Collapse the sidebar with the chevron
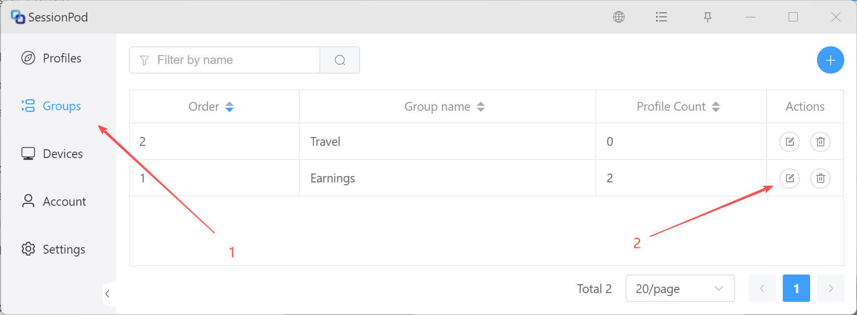Screen dimensions: 857x315 [107, 294]
